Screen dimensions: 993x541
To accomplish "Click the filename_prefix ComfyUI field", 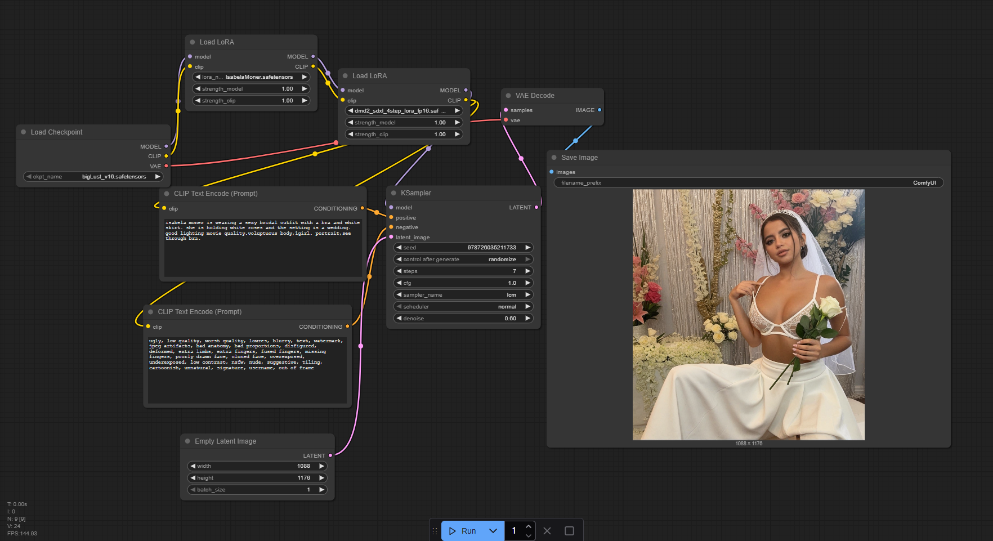I will pos(749,183).
